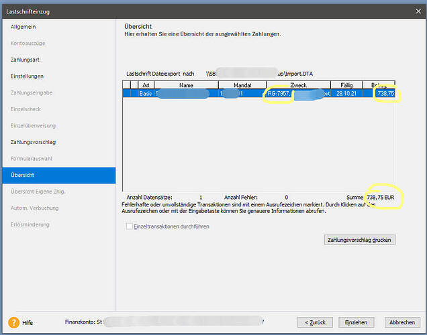Open the Einstellungen step
Image resolution: width=427 pixels, height=335 pixels.
[x=27, y=76]
